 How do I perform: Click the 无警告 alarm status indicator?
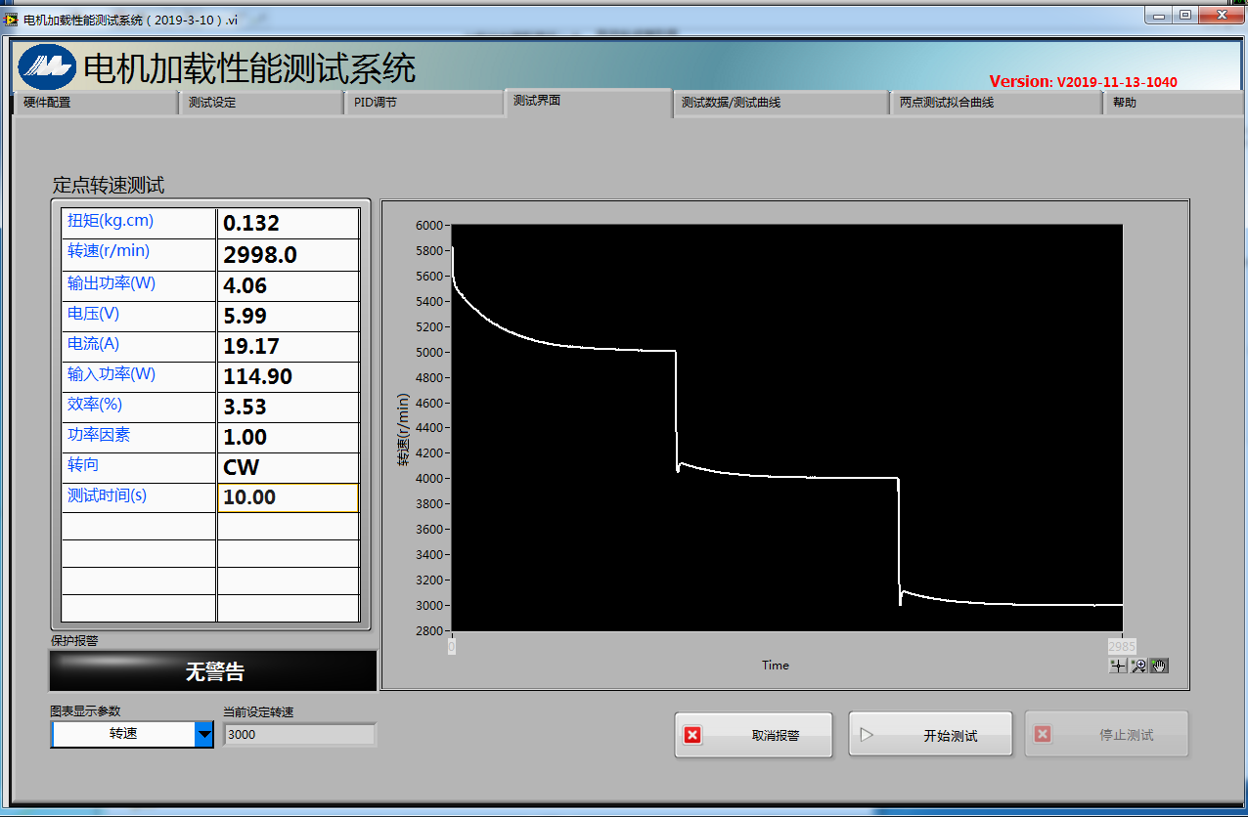213,671
